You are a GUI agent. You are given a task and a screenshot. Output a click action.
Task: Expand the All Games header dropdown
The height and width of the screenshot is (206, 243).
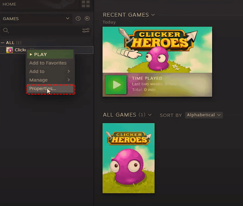click(150, 115)
